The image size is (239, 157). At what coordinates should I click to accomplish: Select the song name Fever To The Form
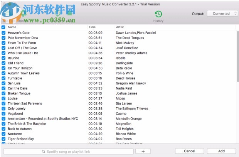(22, 43)
